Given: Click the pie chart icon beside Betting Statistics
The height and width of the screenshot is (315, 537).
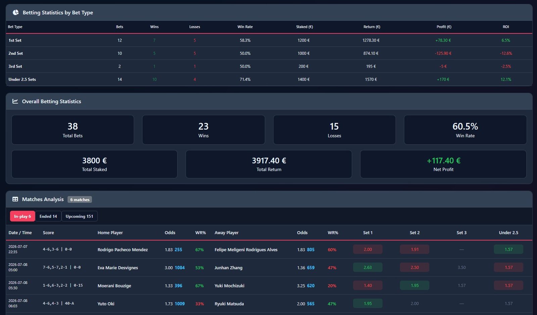Looking at the screenshot, I should pos(15,12).
